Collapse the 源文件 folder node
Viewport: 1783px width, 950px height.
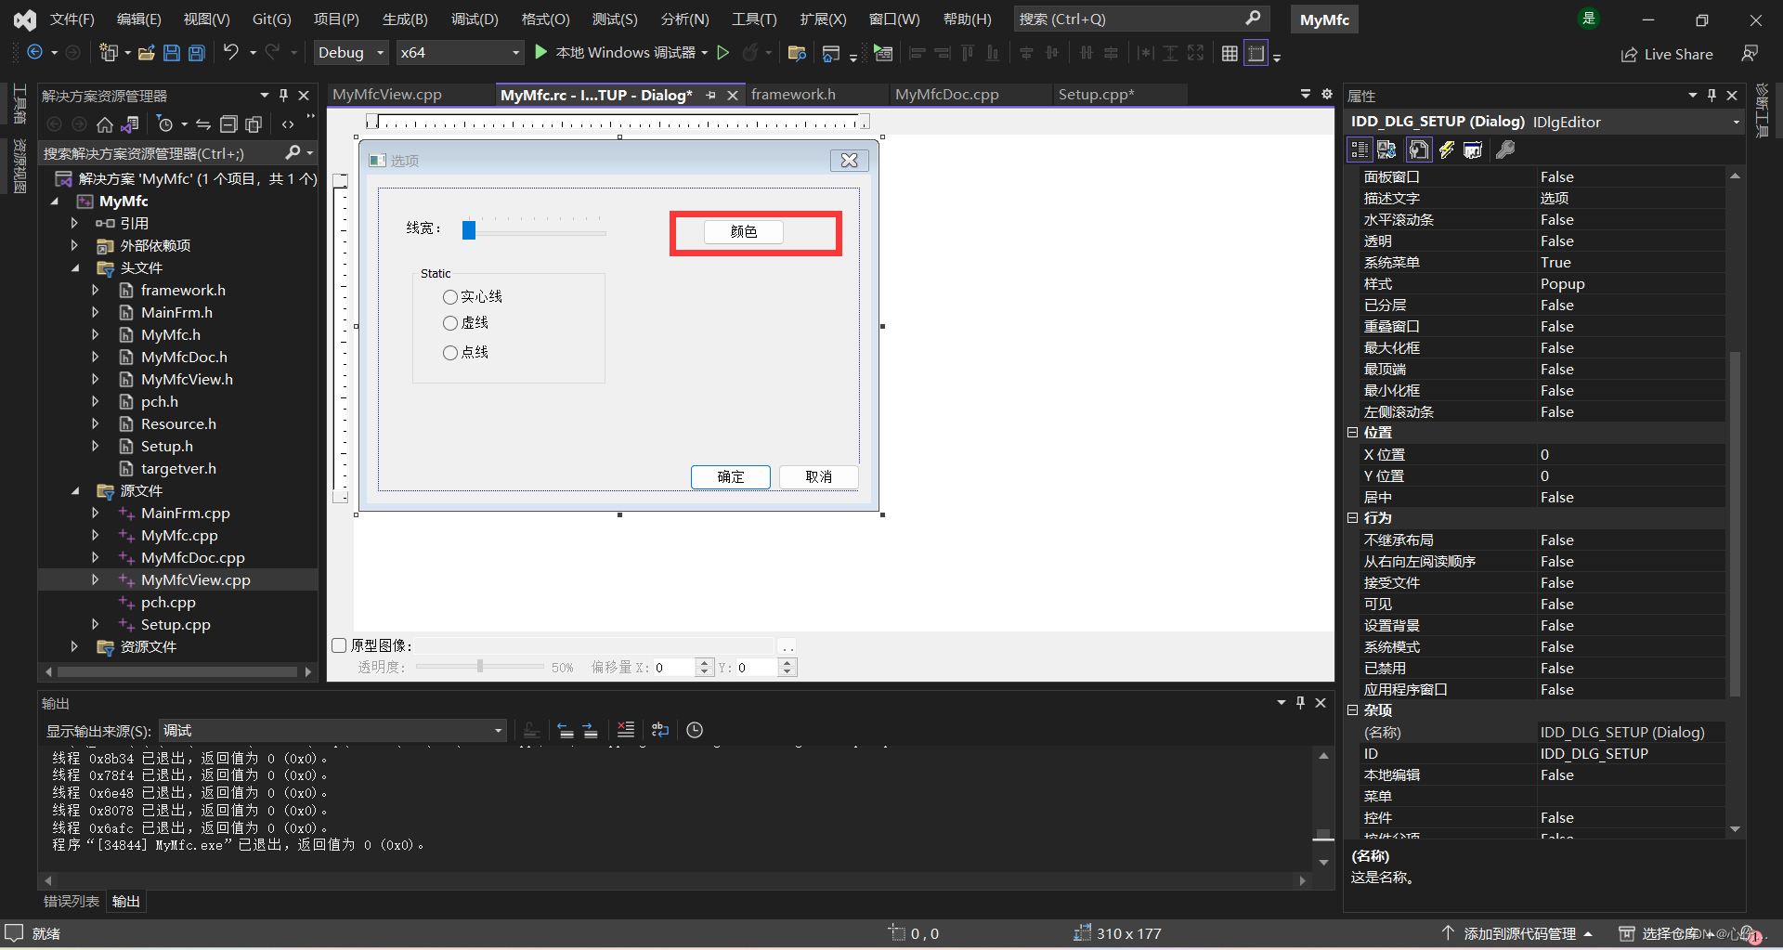(x=75, y=490)
